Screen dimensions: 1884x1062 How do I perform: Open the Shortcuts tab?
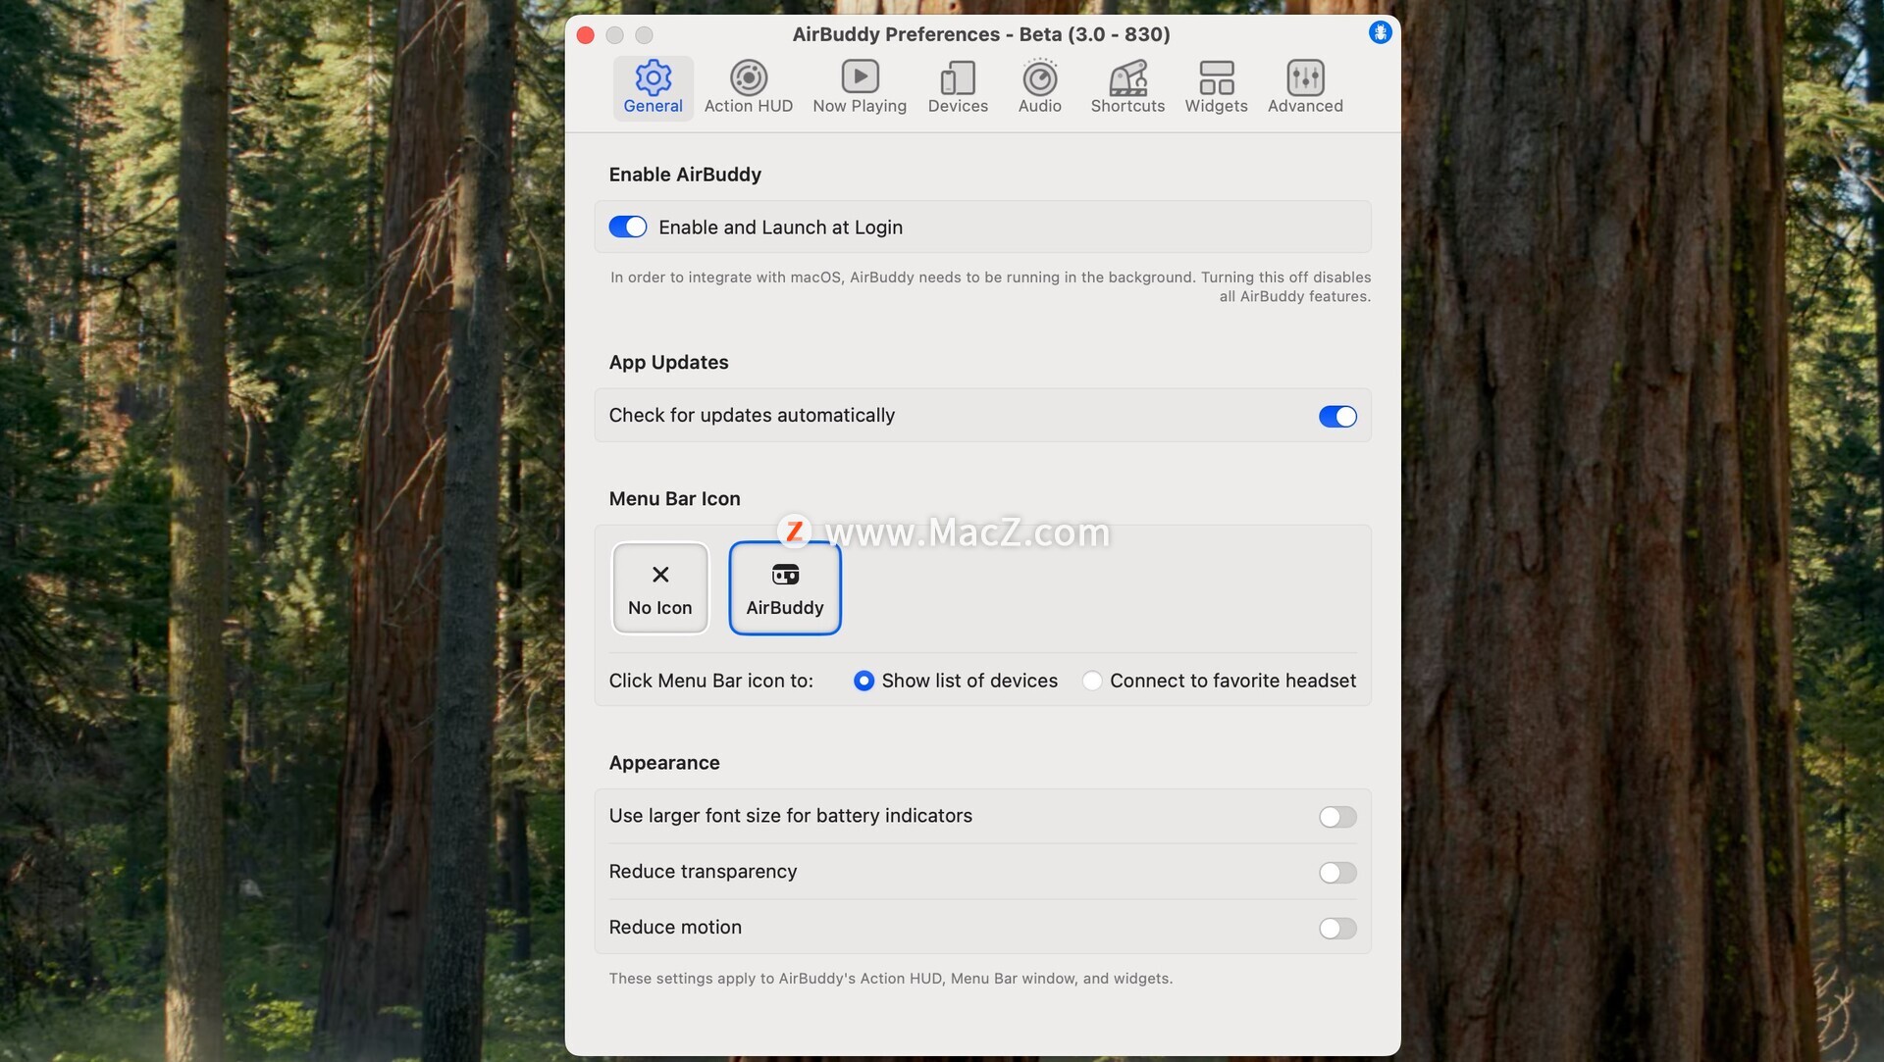coord(1127,88)
